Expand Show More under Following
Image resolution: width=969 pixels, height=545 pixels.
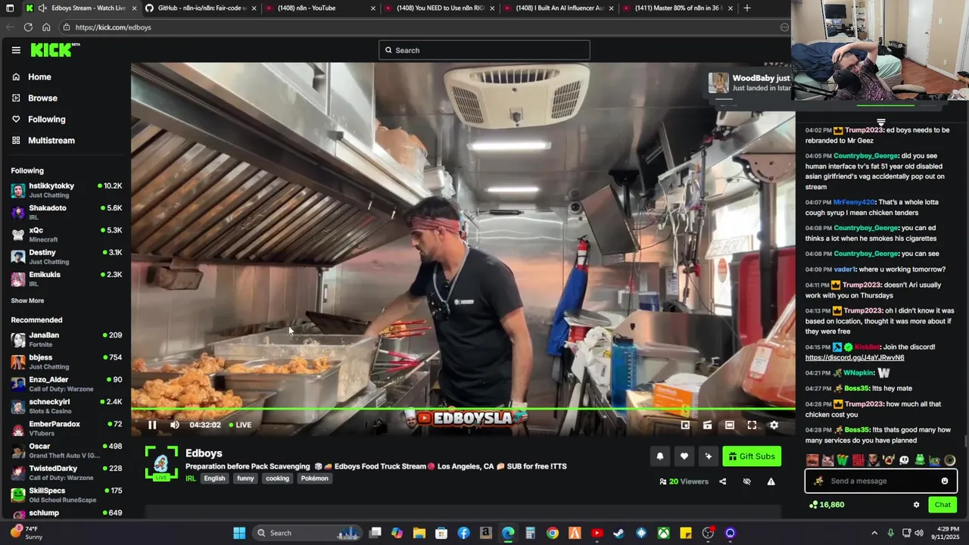tap(27, 301)
